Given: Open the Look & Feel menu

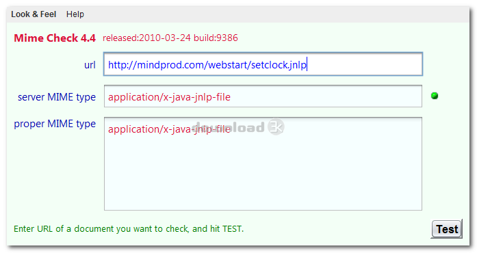Looking at the screenshot, I should [34, 14].
